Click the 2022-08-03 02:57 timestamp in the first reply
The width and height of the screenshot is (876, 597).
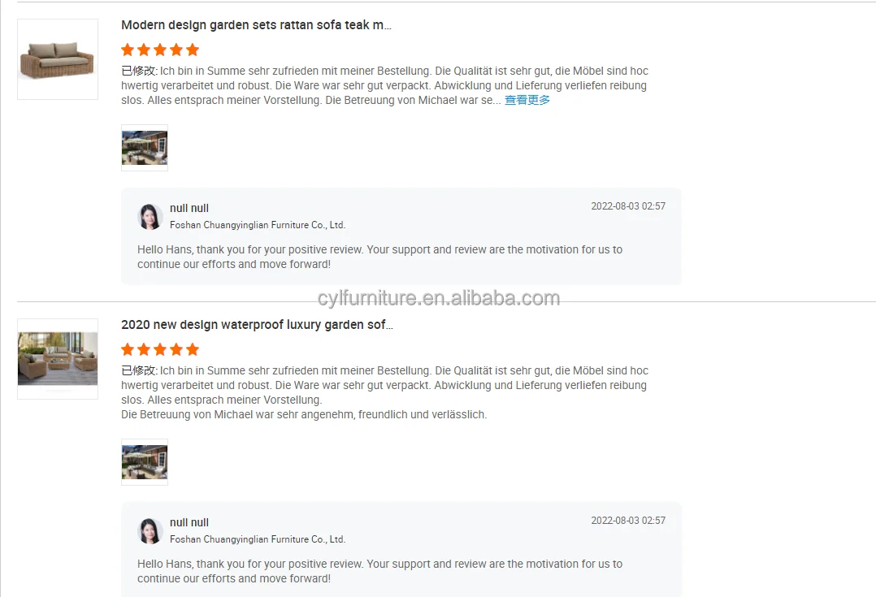[x=628, y=206]
